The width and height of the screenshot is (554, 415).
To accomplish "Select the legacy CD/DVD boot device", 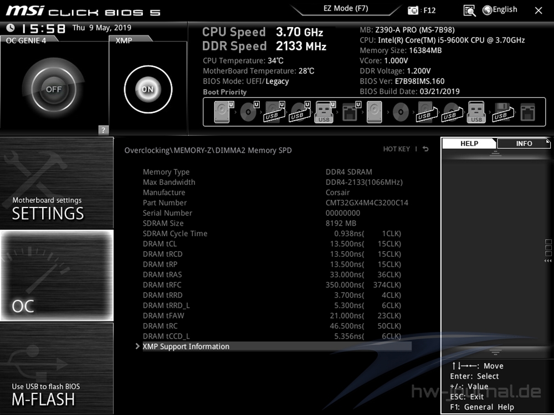I will [401, 112].
